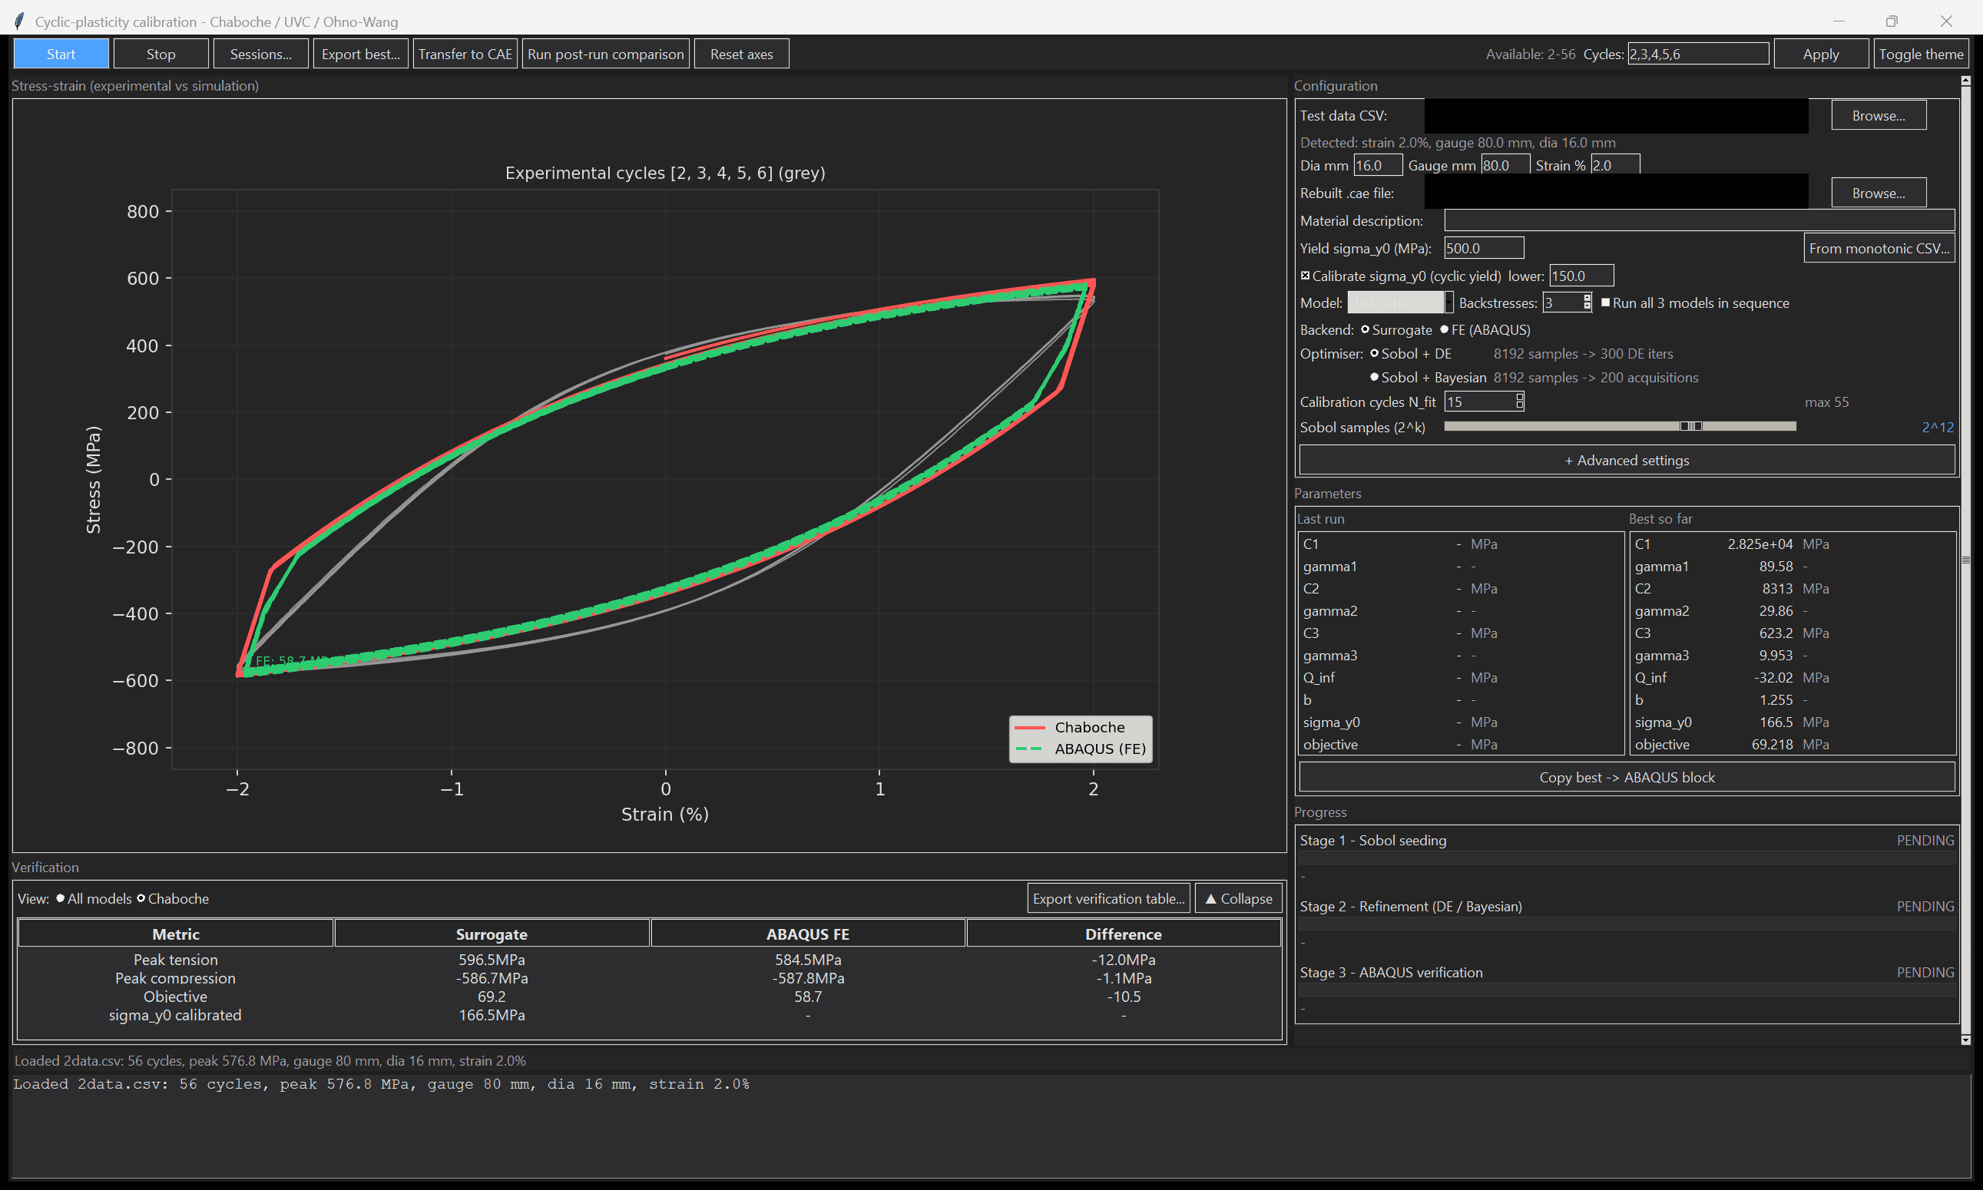Apply the selected cycles
The image size is (1983, 1190).
point(1821,54)
